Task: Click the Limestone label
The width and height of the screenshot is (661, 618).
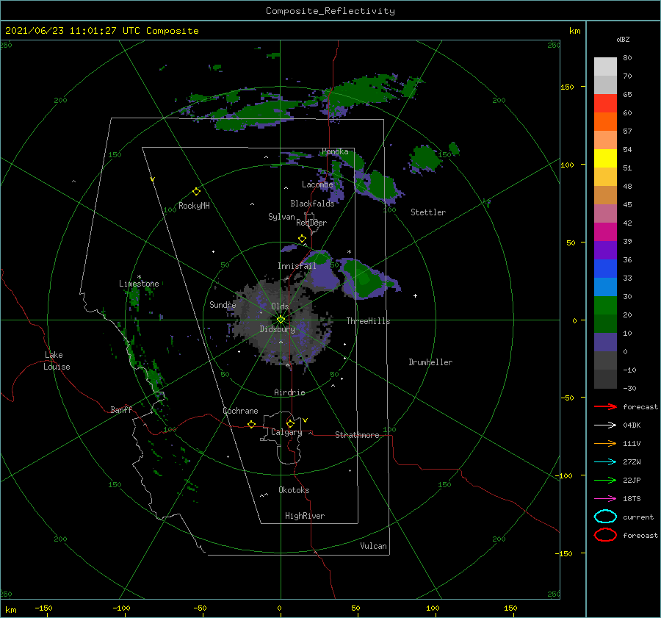Action: 139,284
